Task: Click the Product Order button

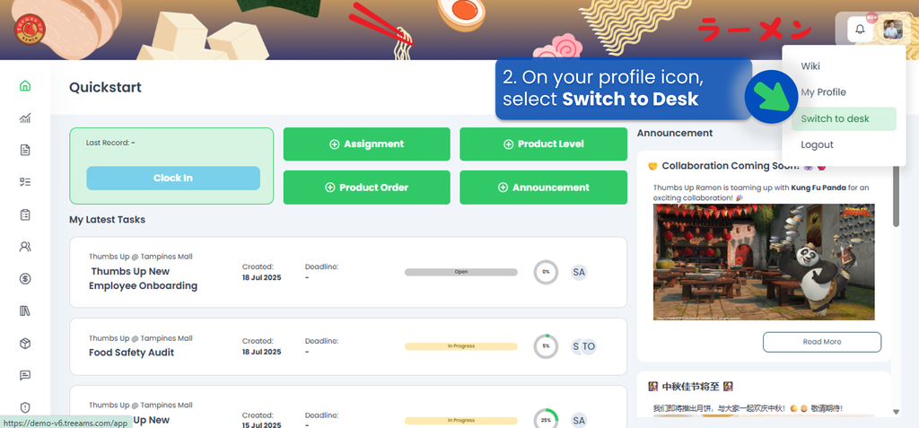Action: point(367,188)
